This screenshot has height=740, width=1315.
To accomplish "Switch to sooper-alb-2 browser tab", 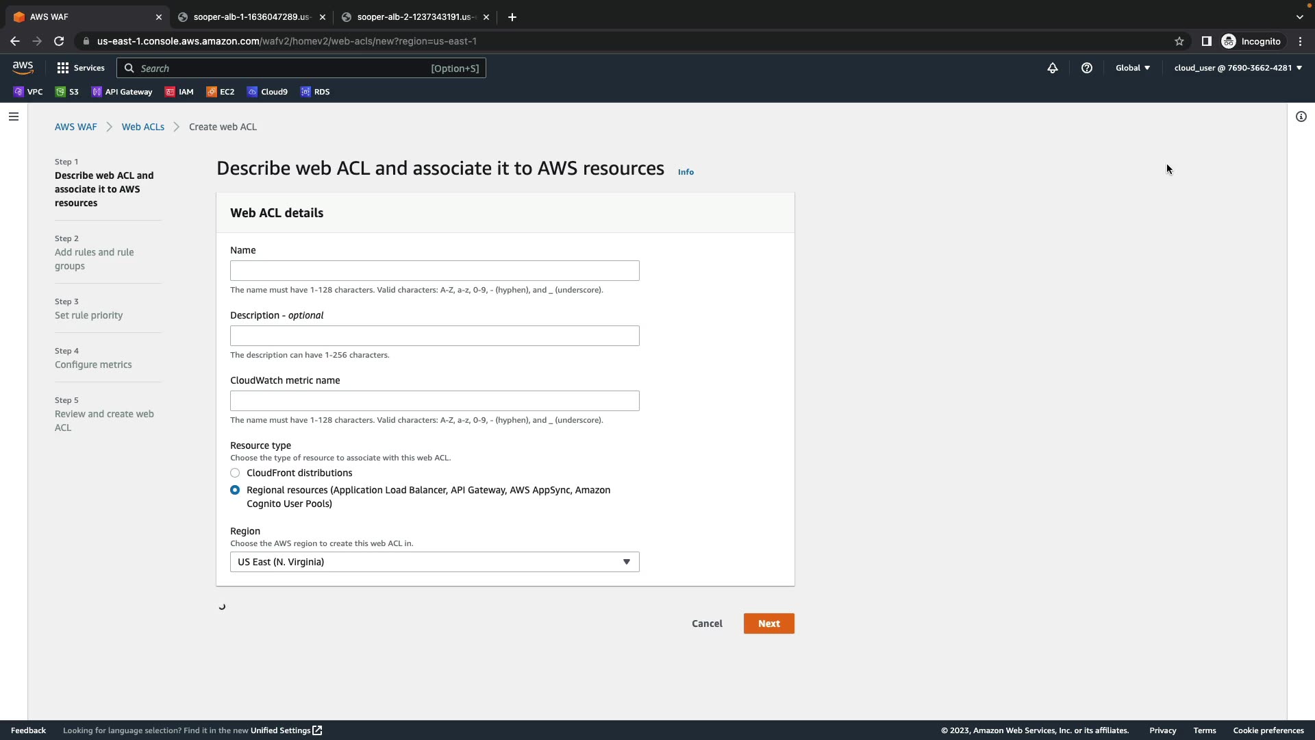I will click(415, 17).
